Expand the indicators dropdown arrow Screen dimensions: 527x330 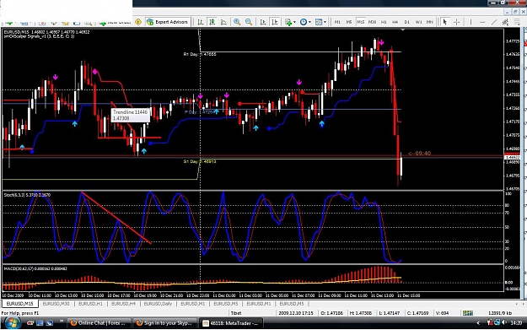(294, 22)
